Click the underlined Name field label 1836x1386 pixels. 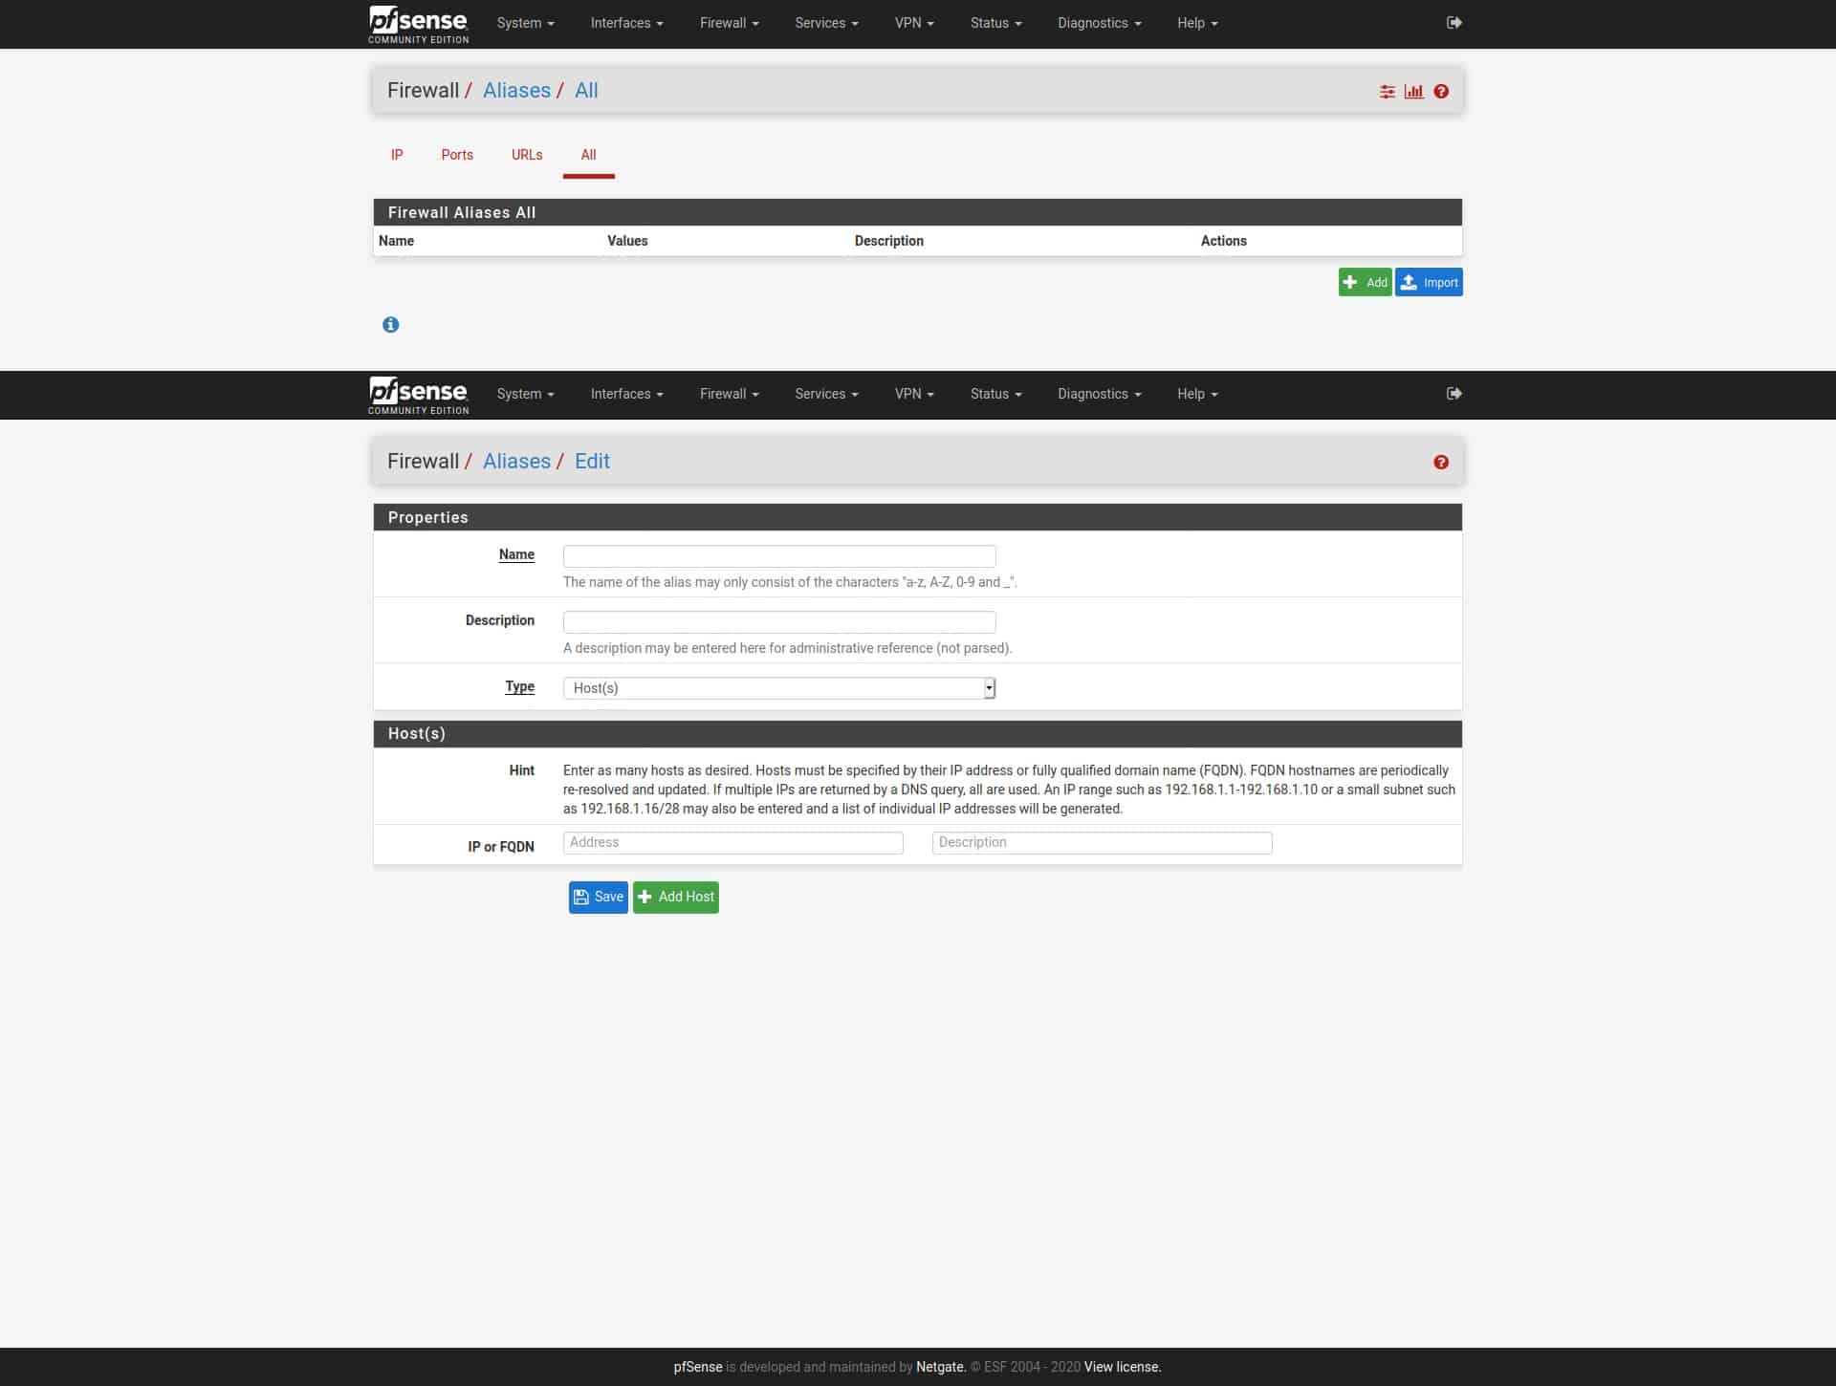(516, 554)
